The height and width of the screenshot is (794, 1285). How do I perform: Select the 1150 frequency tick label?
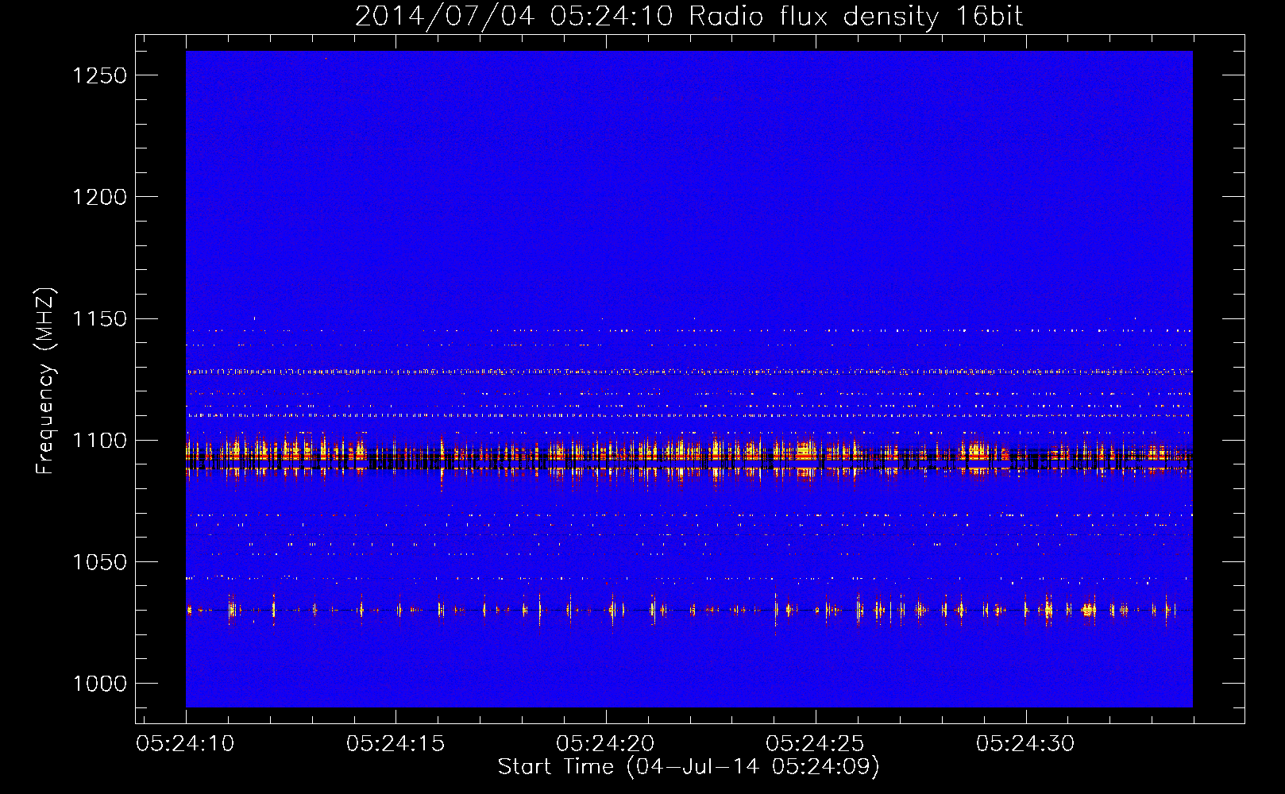(x=99, y=319)
